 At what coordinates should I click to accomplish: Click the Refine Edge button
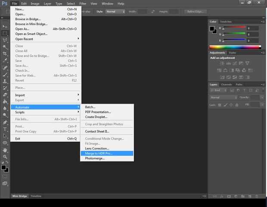click(x=195, y=12)
